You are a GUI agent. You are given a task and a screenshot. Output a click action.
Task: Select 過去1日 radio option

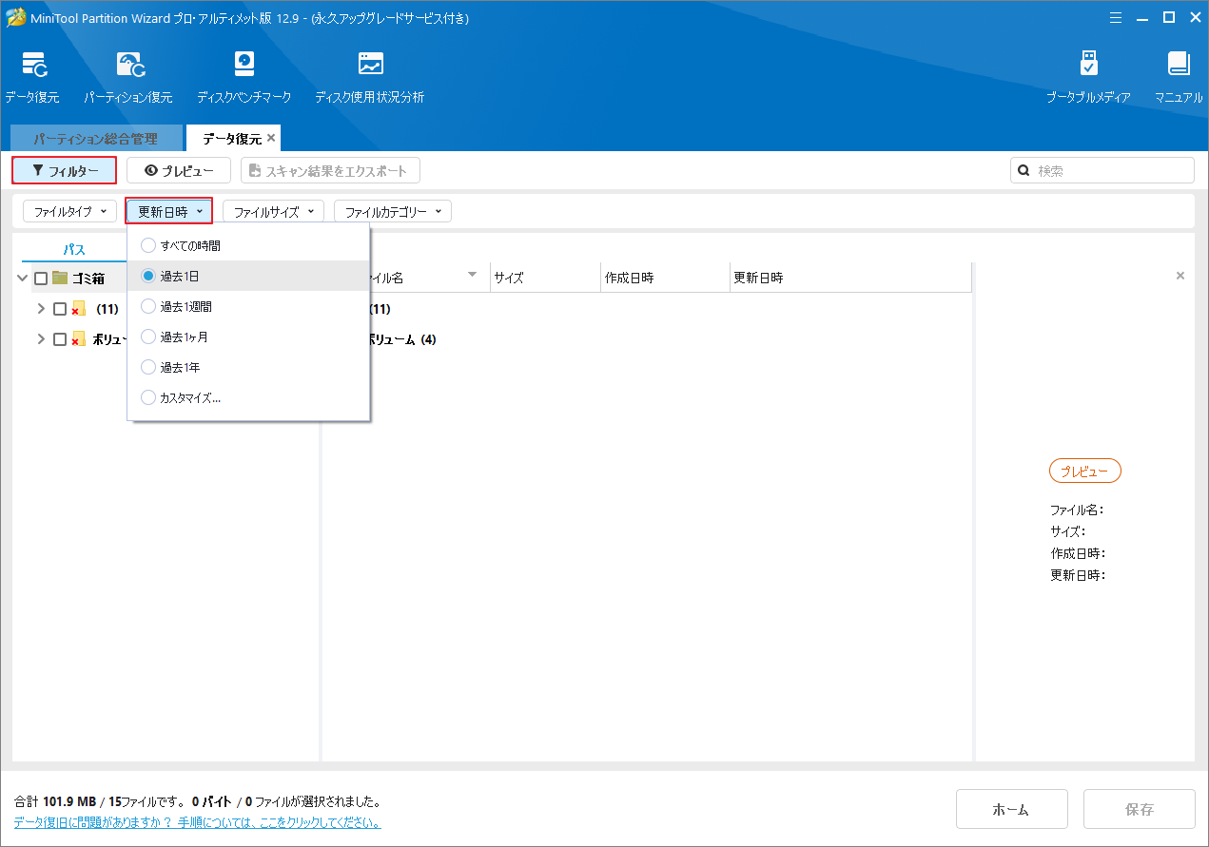pos(148,276)
